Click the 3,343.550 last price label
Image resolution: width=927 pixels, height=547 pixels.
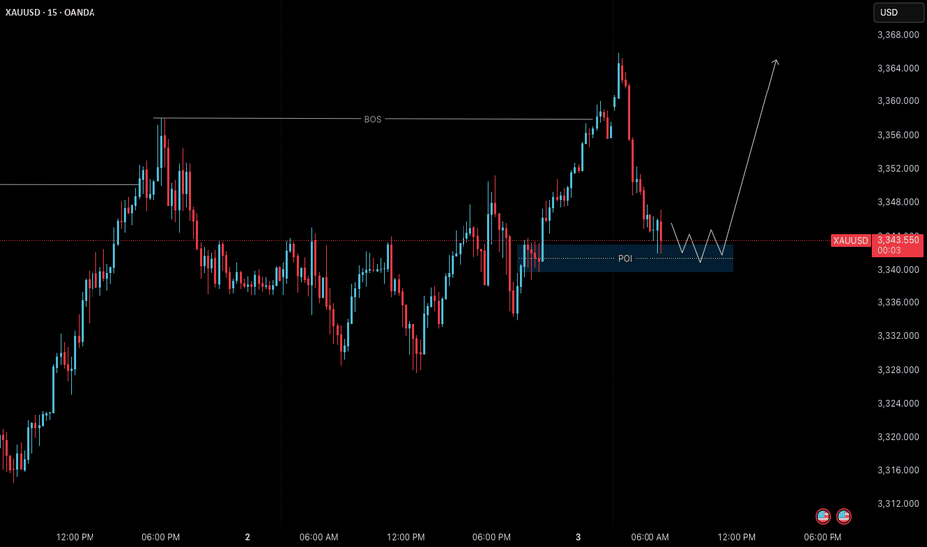(x=898, y=240)
